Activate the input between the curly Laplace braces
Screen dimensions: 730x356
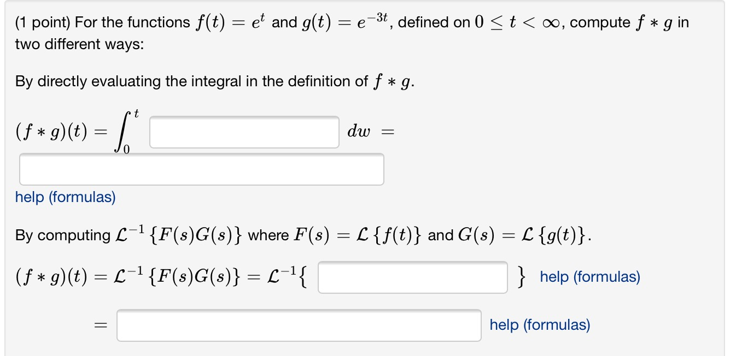click(413, 277)
